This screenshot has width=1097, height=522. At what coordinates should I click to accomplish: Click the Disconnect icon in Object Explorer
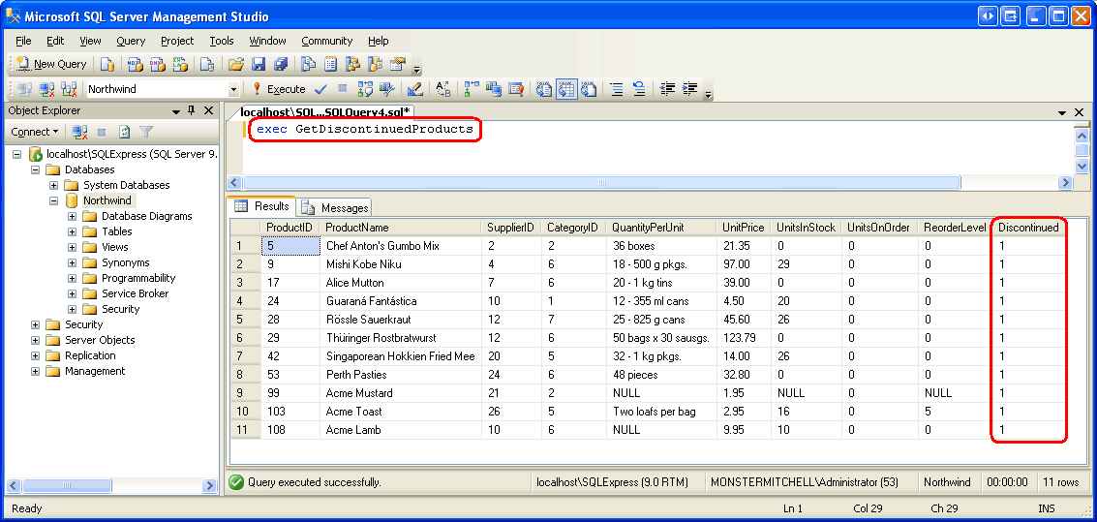(79, 132)
